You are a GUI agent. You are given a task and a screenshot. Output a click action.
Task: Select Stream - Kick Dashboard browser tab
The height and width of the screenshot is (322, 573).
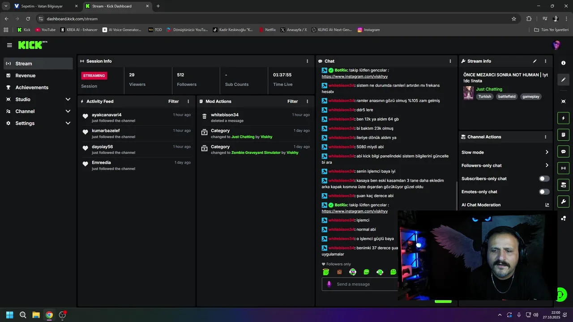click(x=116, y=6)
